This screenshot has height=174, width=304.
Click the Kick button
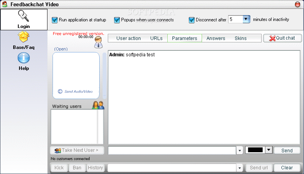59,168
